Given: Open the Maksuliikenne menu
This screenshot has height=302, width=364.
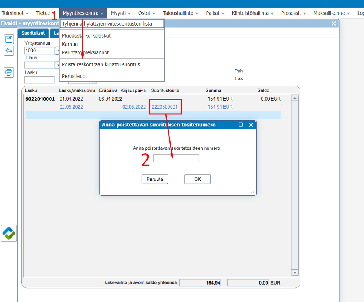Looking at the screenshot, I should pyautogui.click(x=332, y=13).
